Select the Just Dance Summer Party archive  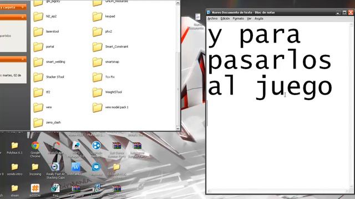point(116,149)
